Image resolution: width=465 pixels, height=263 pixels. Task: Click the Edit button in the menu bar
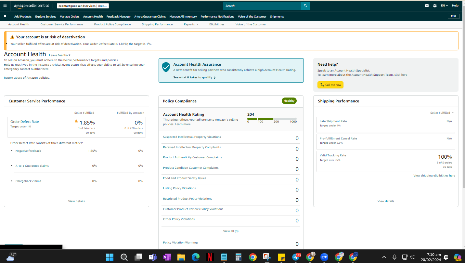point(454,16)
